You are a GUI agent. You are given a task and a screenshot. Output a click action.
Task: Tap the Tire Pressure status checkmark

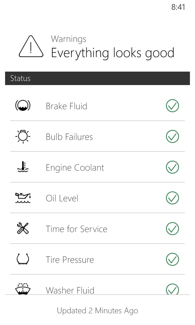(172, 259)
